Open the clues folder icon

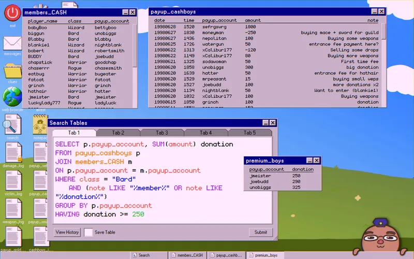(x=12, y=70)
